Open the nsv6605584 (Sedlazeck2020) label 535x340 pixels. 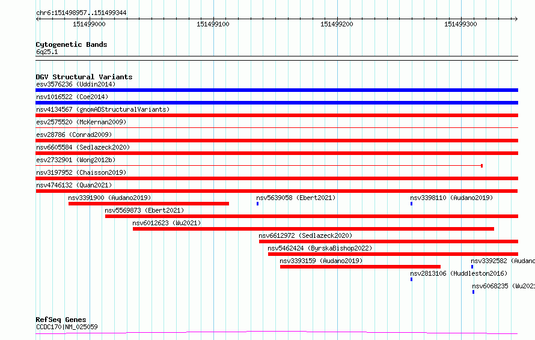[83, 147]
